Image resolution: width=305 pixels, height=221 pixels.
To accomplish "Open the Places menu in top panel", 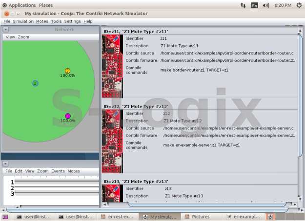I will click(x=46, y=5).
